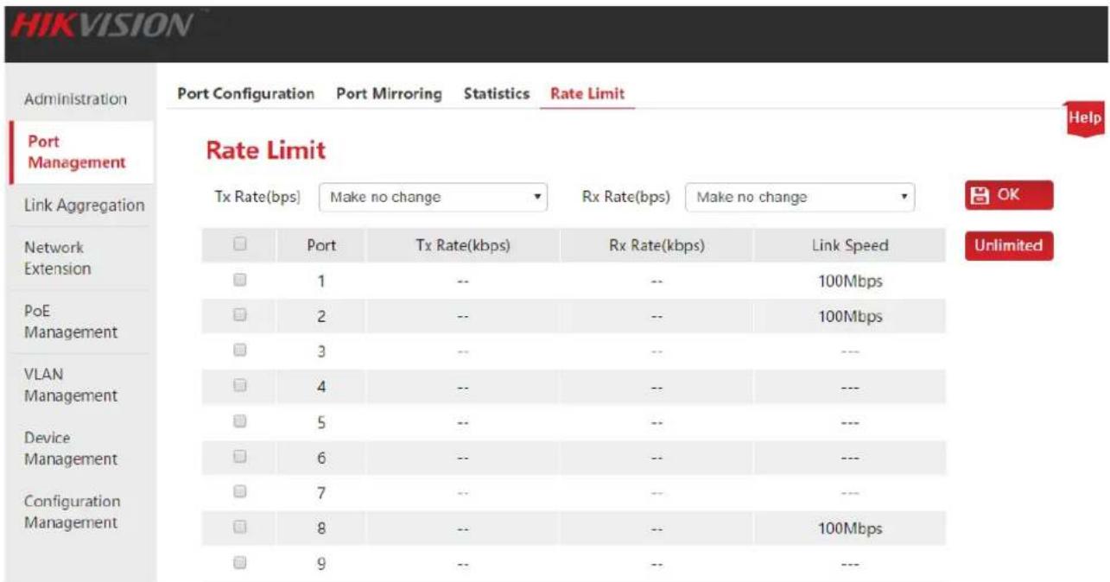
Task: Check the box for port 7
Action: (x=240, y=492)
